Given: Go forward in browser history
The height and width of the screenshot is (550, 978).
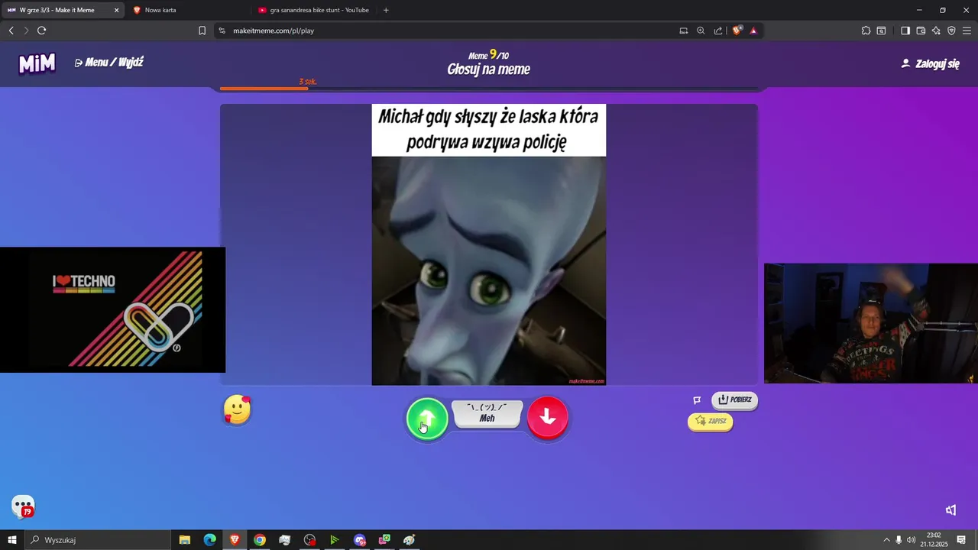Looking at the screenshot, I should click(26, 31).
